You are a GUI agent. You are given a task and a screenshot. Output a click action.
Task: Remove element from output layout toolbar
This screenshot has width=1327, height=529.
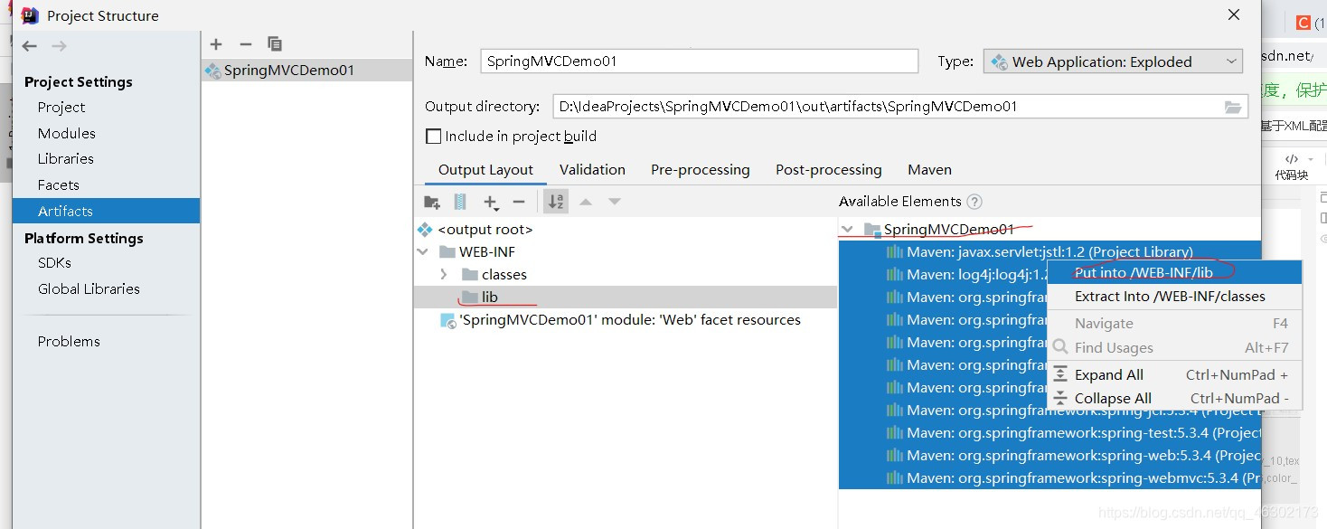(x=519, y=202)
